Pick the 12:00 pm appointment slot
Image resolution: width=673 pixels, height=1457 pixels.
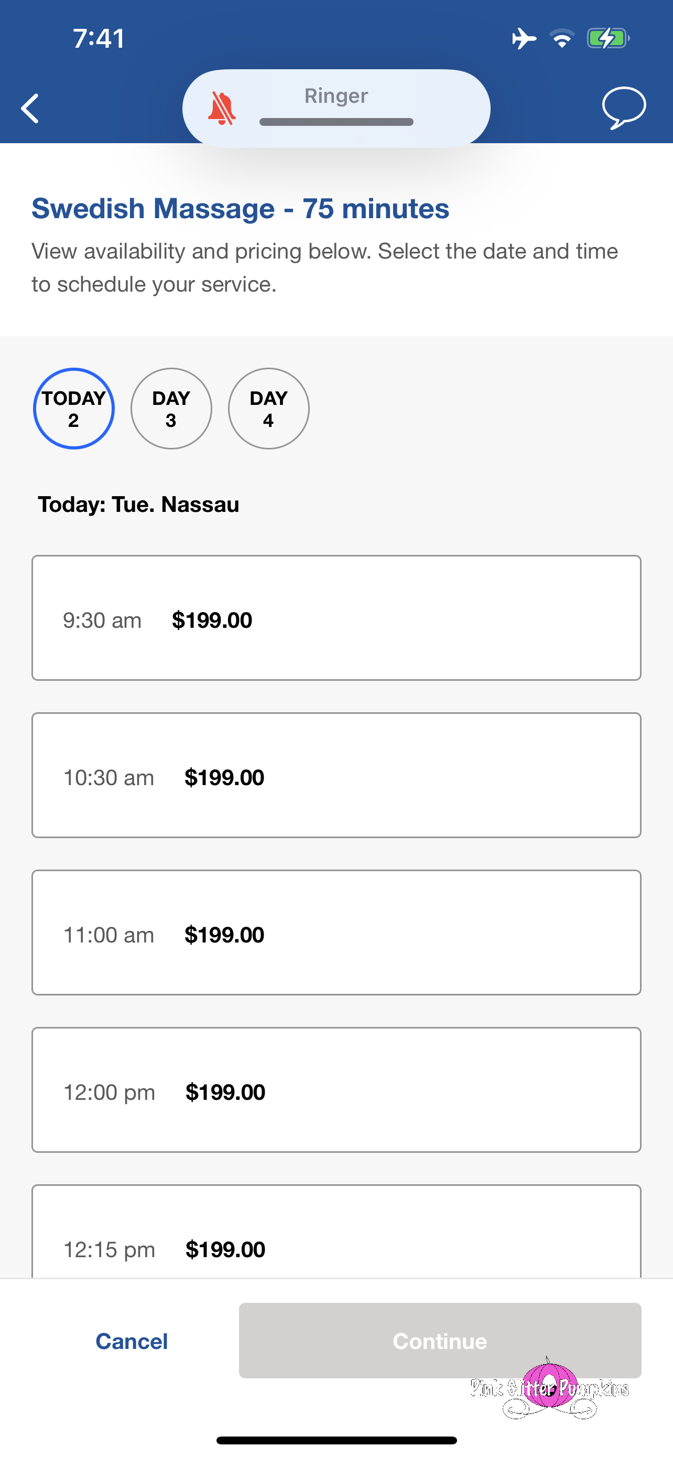tap(336, 1089)
